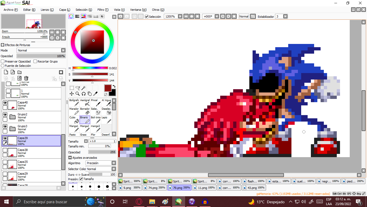The width and height of the screenshot is (367, 207).
Task: Select the Zoom magnifier tool
Action: 77,94
